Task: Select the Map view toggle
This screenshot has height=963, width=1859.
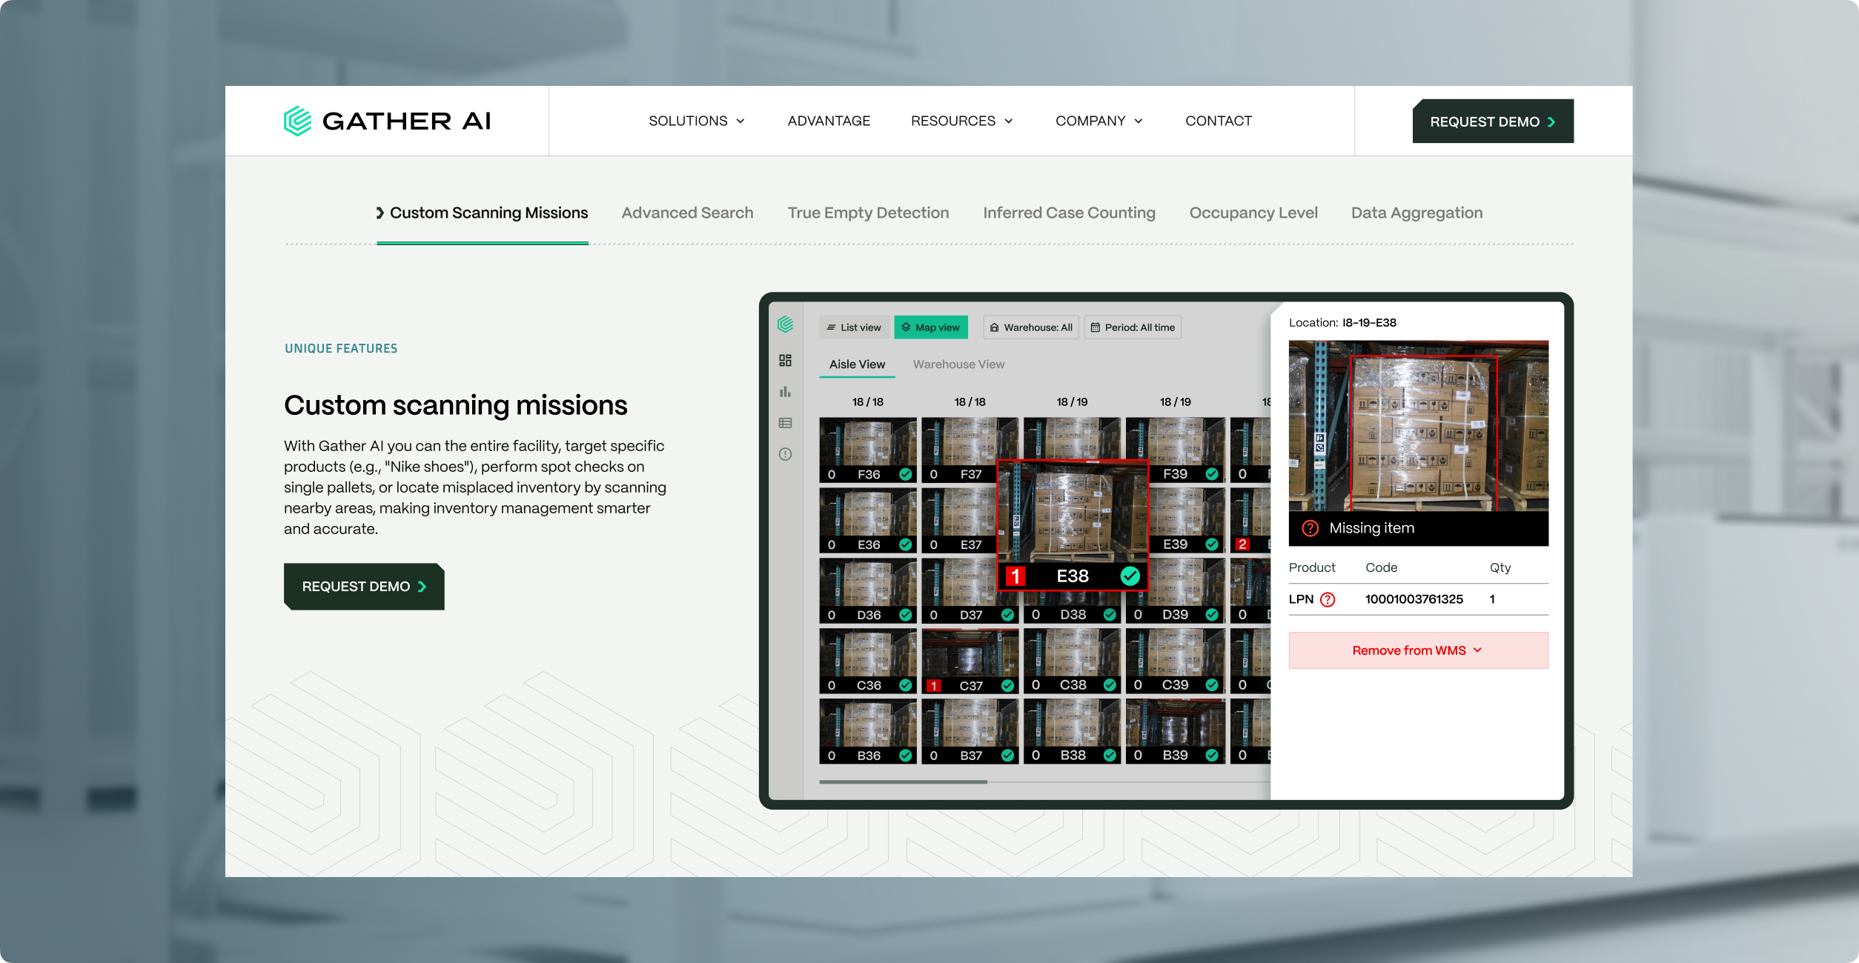Action: coord(930,327)
